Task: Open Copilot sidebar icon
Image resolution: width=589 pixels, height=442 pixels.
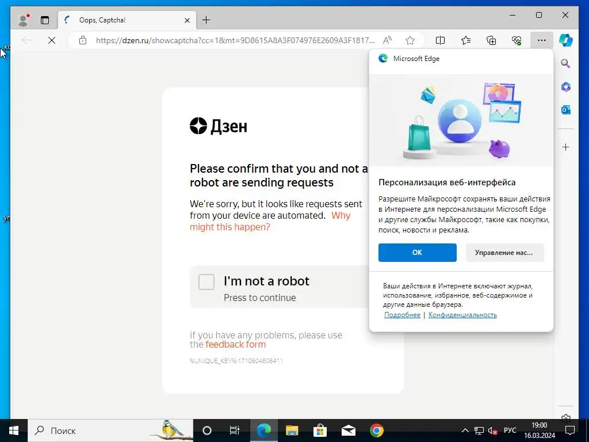Action: coord(566,40)
